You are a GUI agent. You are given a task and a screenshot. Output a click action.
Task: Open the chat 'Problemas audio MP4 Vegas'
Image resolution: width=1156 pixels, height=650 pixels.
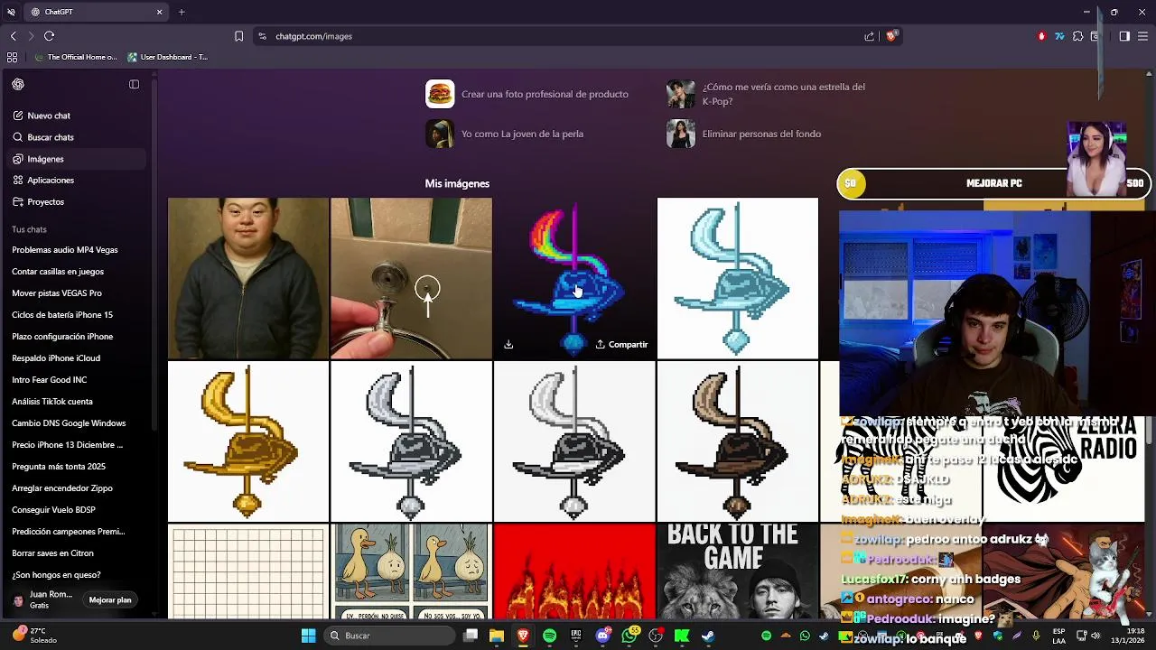click(65, 250)
